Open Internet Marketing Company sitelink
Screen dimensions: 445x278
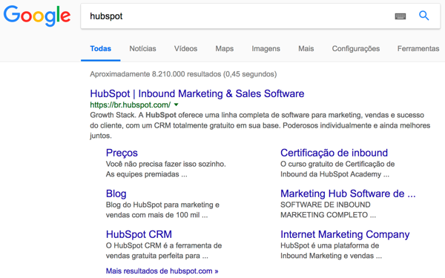pos(345,234)
